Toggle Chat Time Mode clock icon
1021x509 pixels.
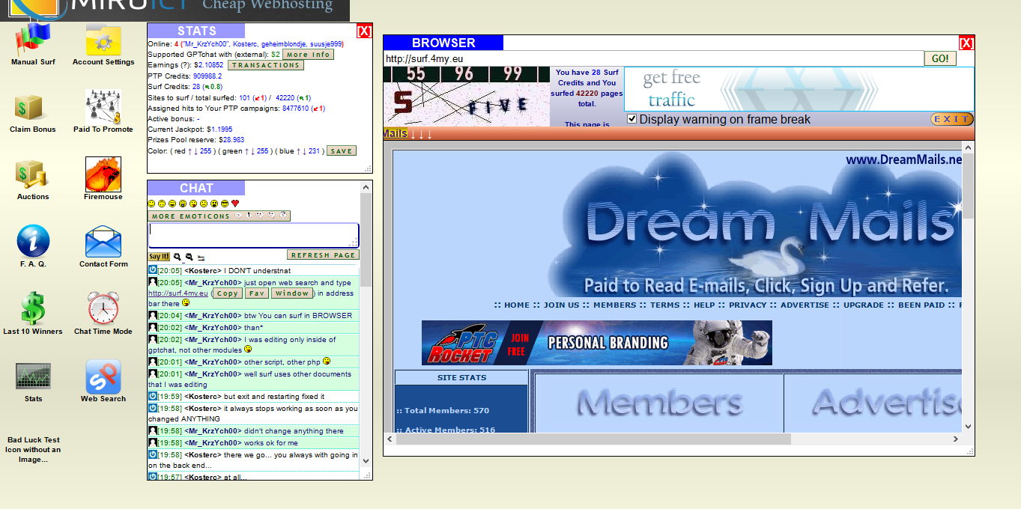[103, 308]
